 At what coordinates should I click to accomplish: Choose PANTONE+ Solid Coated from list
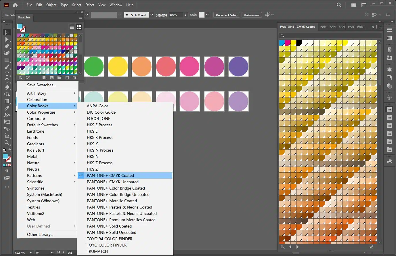click(109, 226)
